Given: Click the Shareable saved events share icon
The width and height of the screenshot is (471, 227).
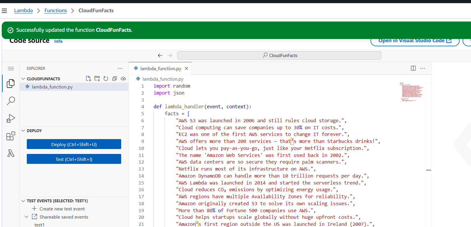Looking at the screenshot, I should point(34,217).
